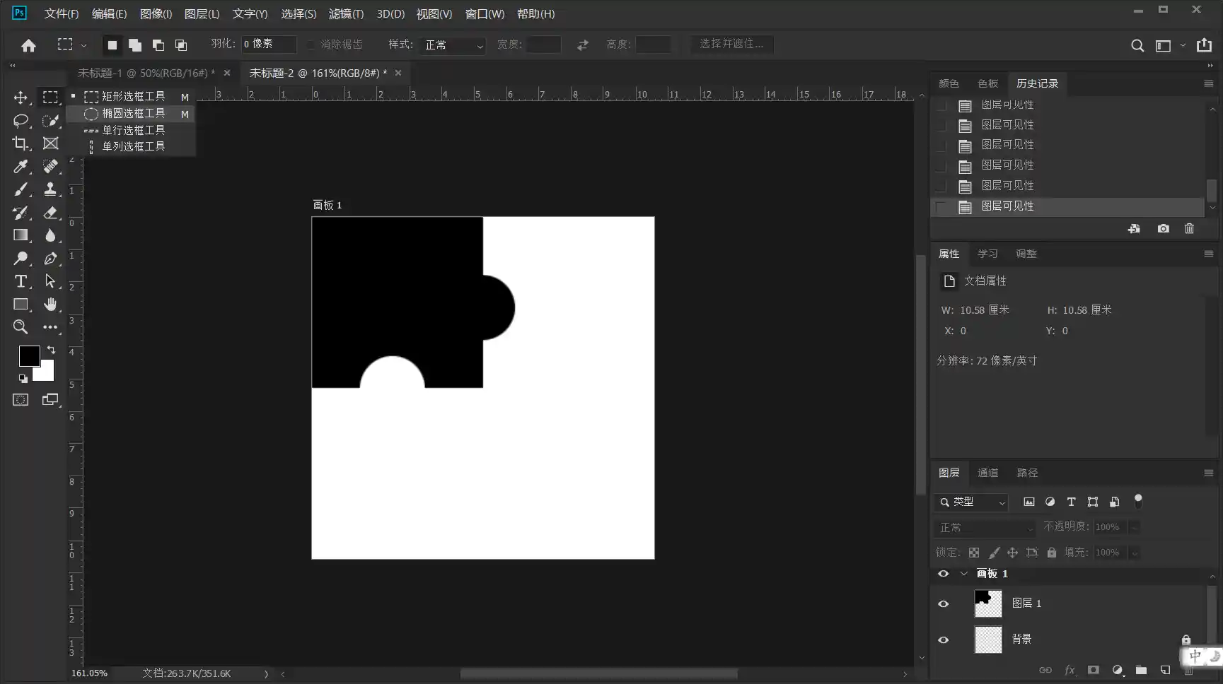Click the Search magnifier icon top right
The width and height of the screenshot is (1223, 684).
click(1137, 45)
